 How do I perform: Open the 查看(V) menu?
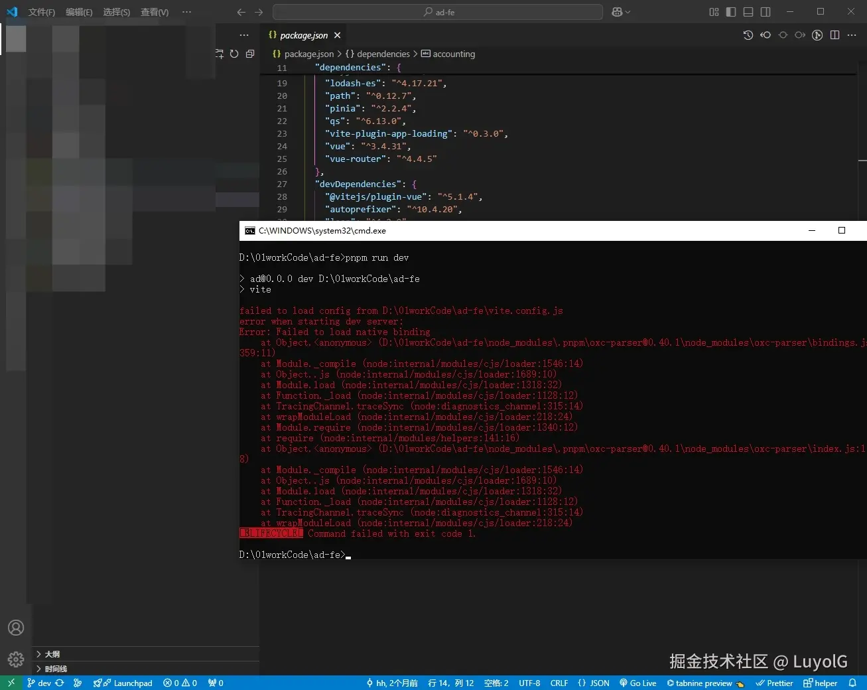point(155,12)
